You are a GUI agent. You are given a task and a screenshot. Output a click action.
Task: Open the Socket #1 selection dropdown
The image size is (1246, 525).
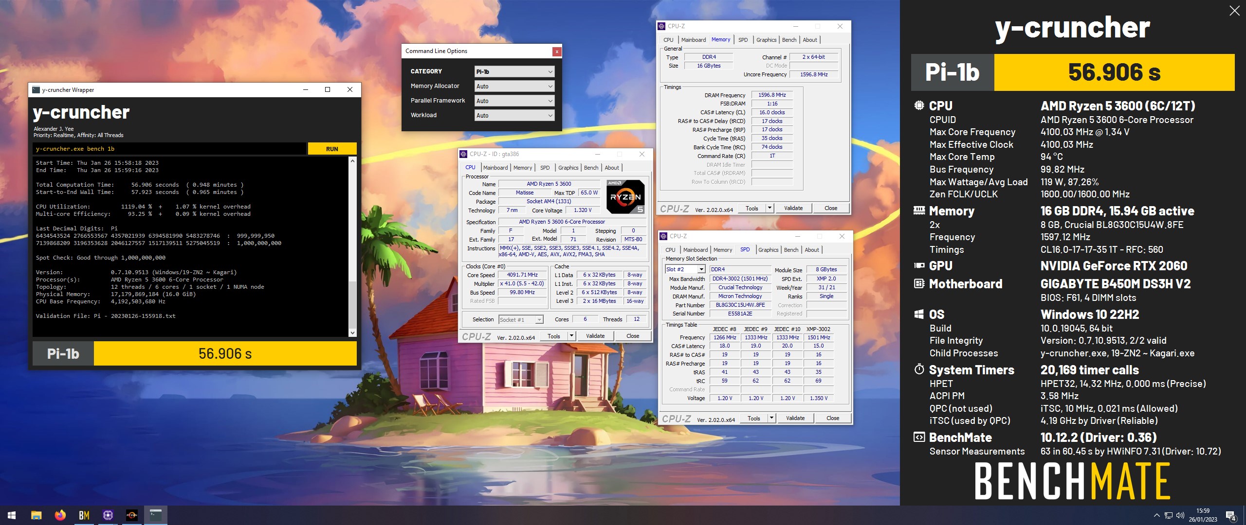(x=521, y=319)
